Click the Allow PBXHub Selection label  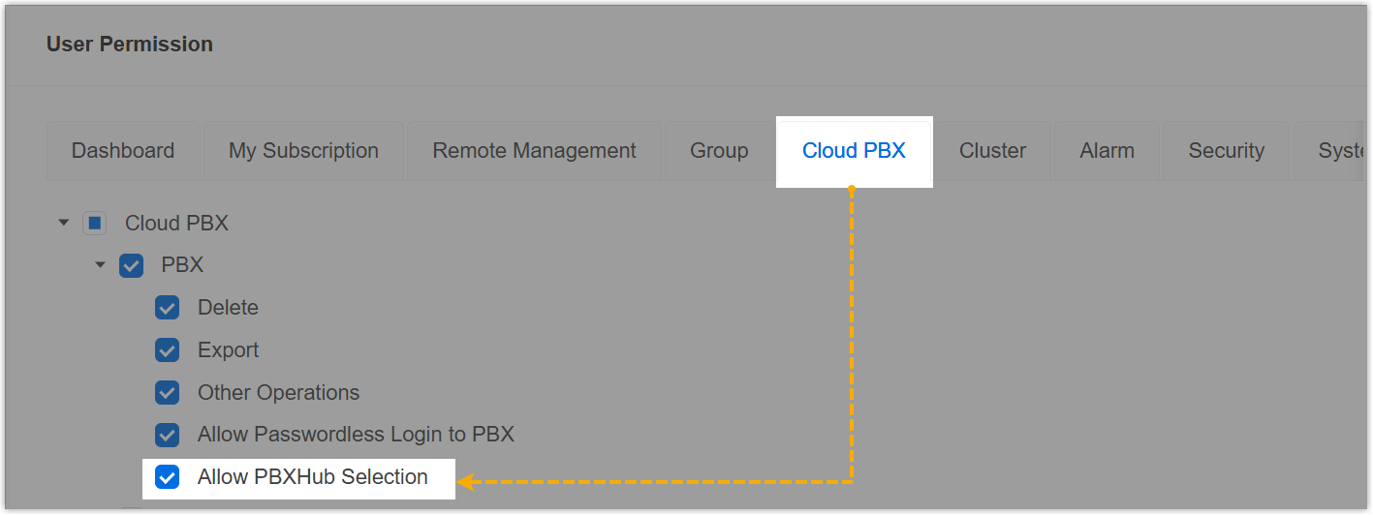[x=312, y=477]
